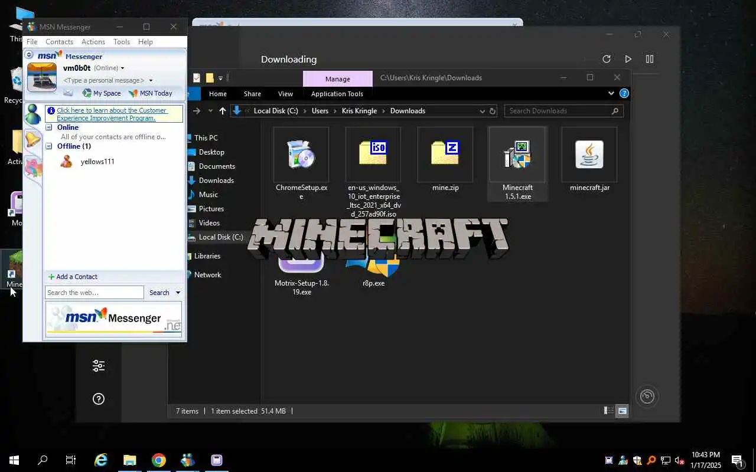Expand the Explorer ribbon chevron

coord(611,93)
